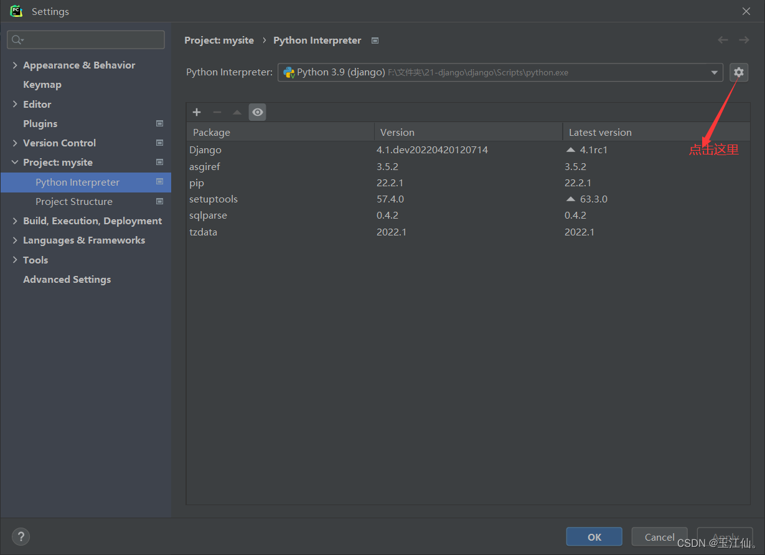Click the back navigation arrow

tap(723, 40)
